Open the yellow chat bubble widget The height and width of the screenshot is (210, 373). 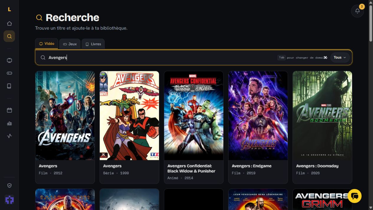(x=354, y=196)
